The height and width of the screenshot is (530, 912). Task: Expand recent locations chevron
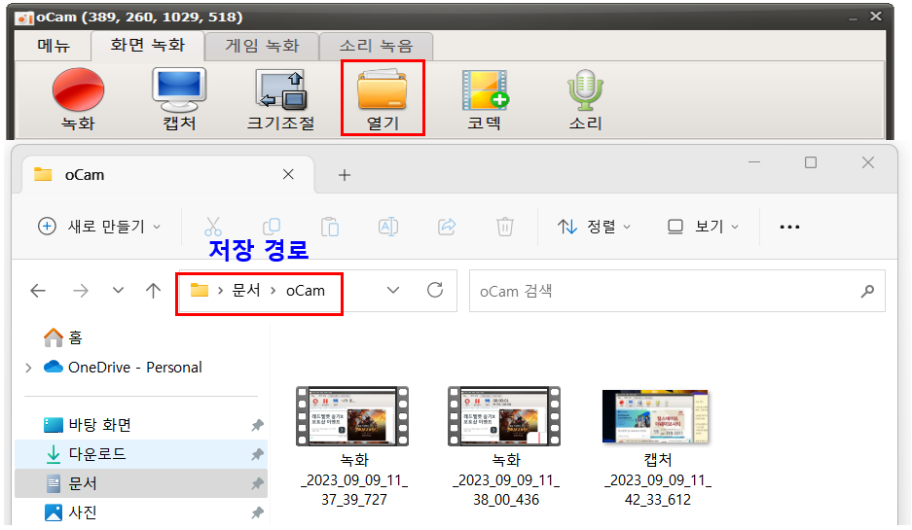pyautogui.click(x=118, y=290)
